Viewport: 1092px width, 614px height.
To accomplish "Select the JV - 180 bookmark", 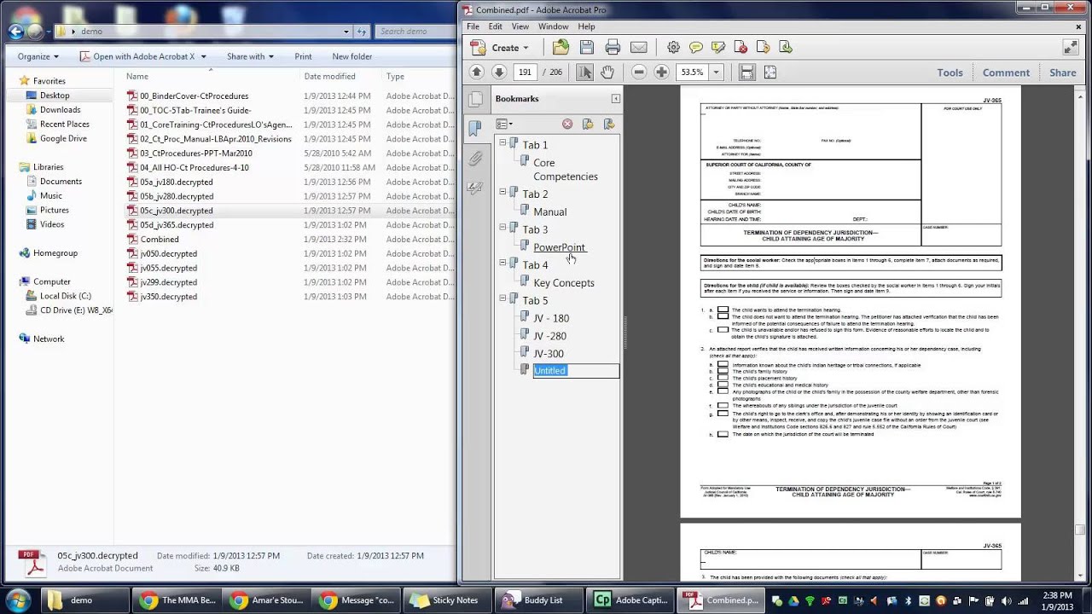I will [x=551, y=318].
